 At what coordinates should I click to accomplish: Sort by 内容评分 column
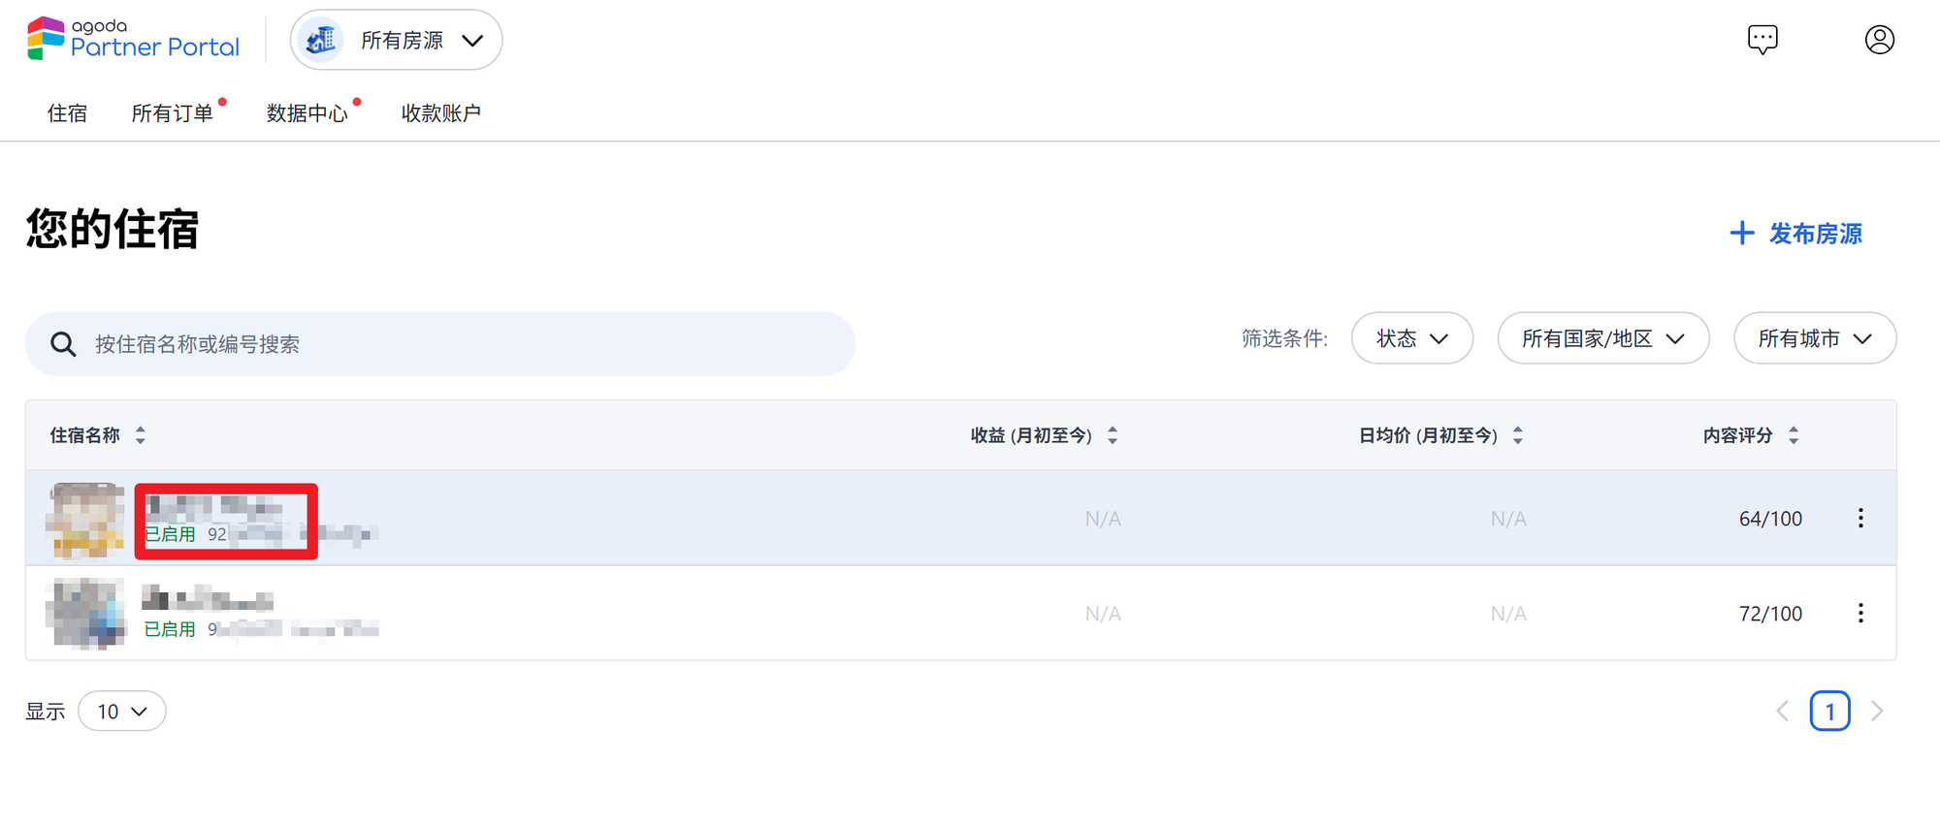point(1794,435)
